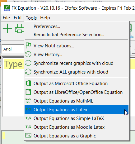Viewport: 135px width, 144px height.
Task: Choose Output Equations as Latex
Action: 77,109
